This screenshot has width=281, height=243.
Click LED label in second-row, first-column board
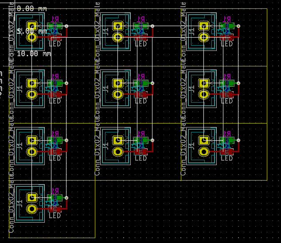(x=55, y=101)
